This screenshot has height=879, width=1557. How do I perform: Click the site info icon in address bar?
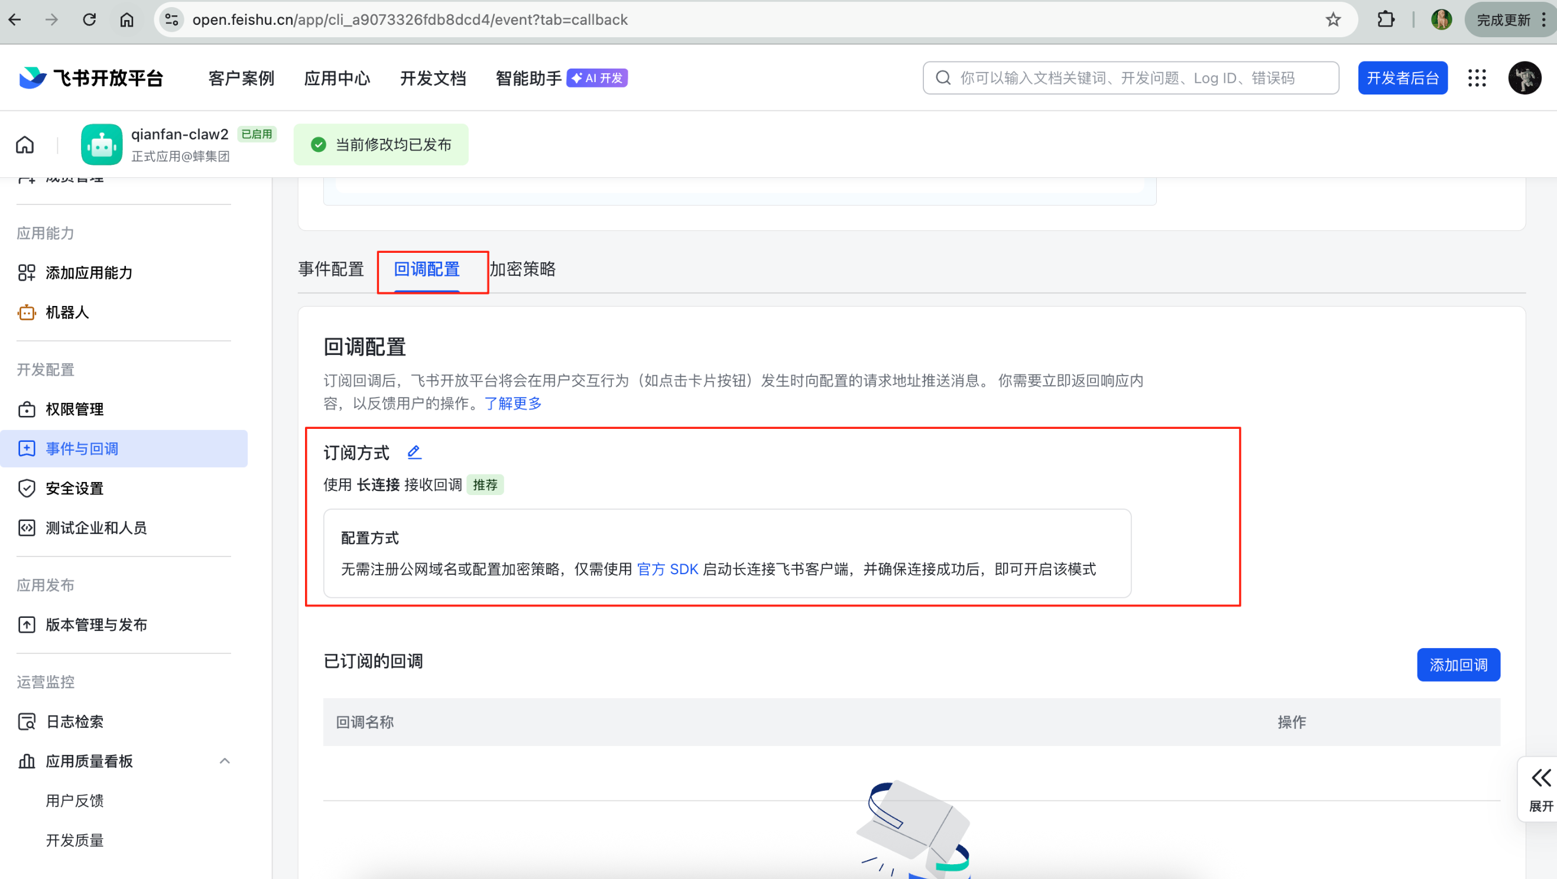coord(171,20)
